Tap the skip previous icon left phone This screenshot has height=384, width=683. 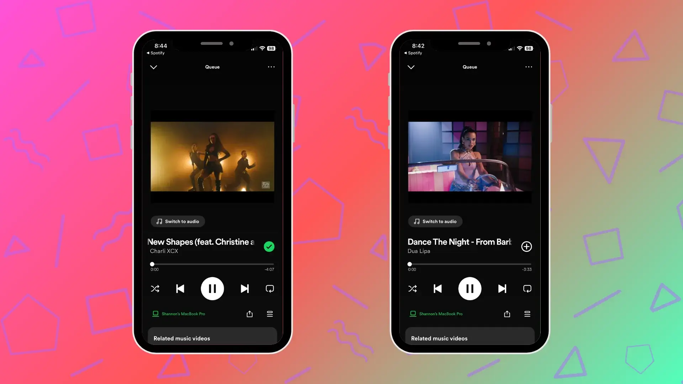point(180,288)
